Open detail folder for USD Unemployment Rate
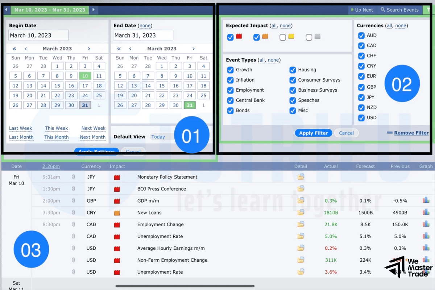 pyautogui.click(x=301, y=272)
